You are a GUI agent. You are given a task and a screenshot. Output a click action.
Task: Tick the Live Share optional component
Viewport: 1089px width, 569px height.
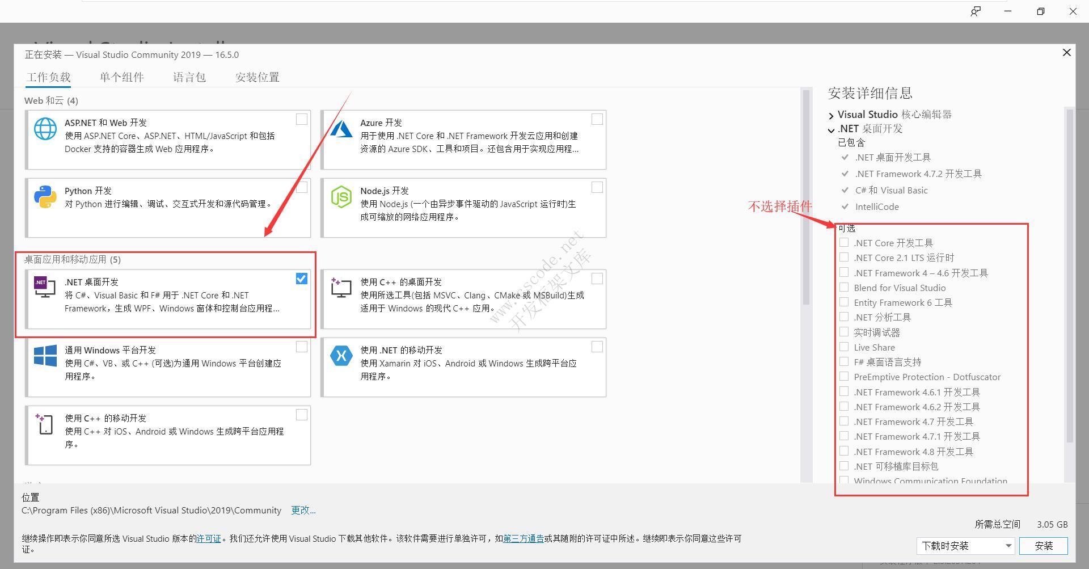point(844,347)
